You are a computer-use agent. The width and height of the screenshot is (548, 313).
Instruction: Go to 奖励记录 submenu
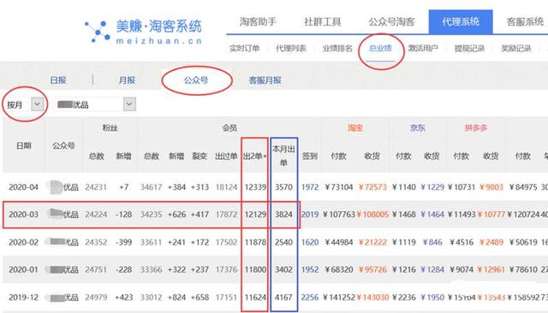tap(515, 48)
